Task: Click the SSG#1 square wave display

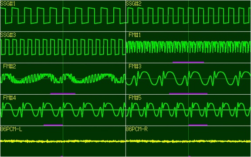Action: [63, 16]
